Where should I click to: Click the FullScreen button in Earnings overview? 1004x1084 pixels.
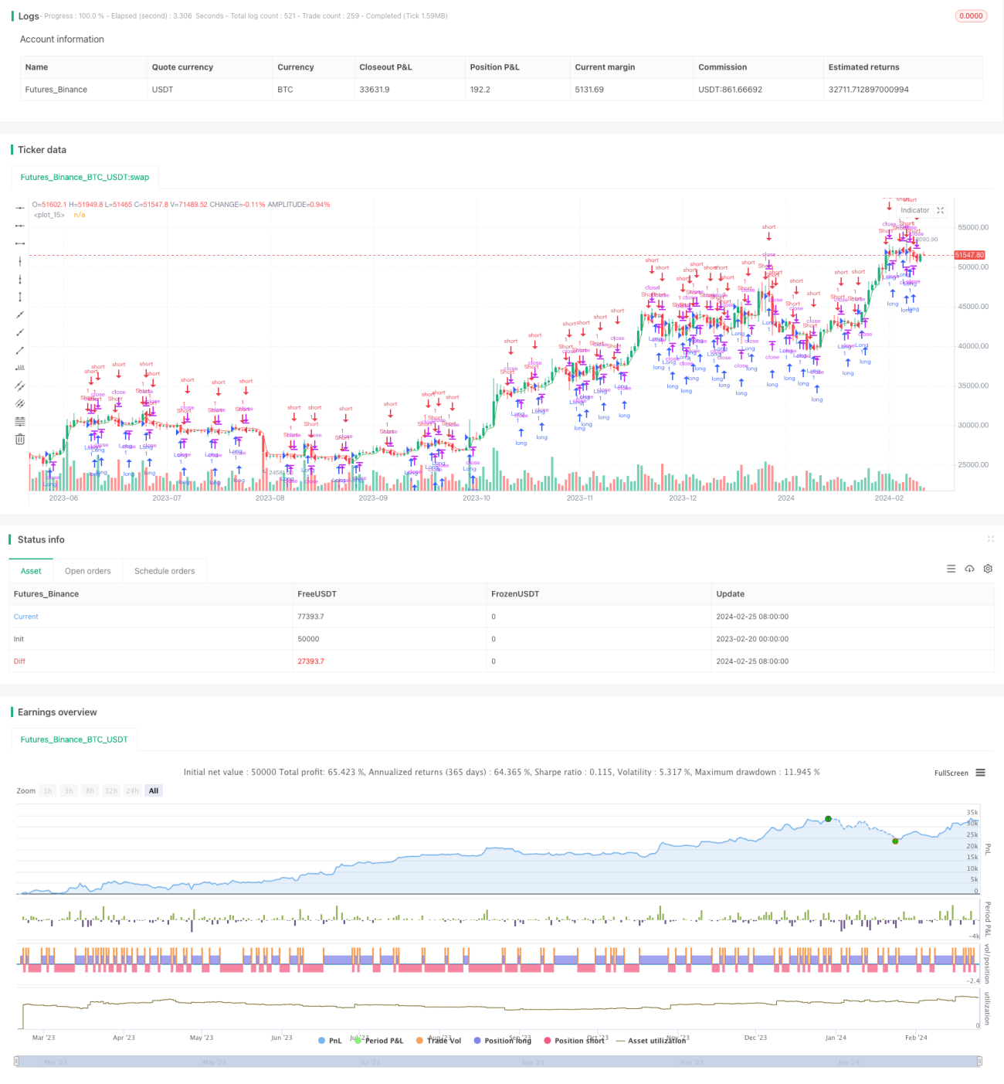coord(951,773)
